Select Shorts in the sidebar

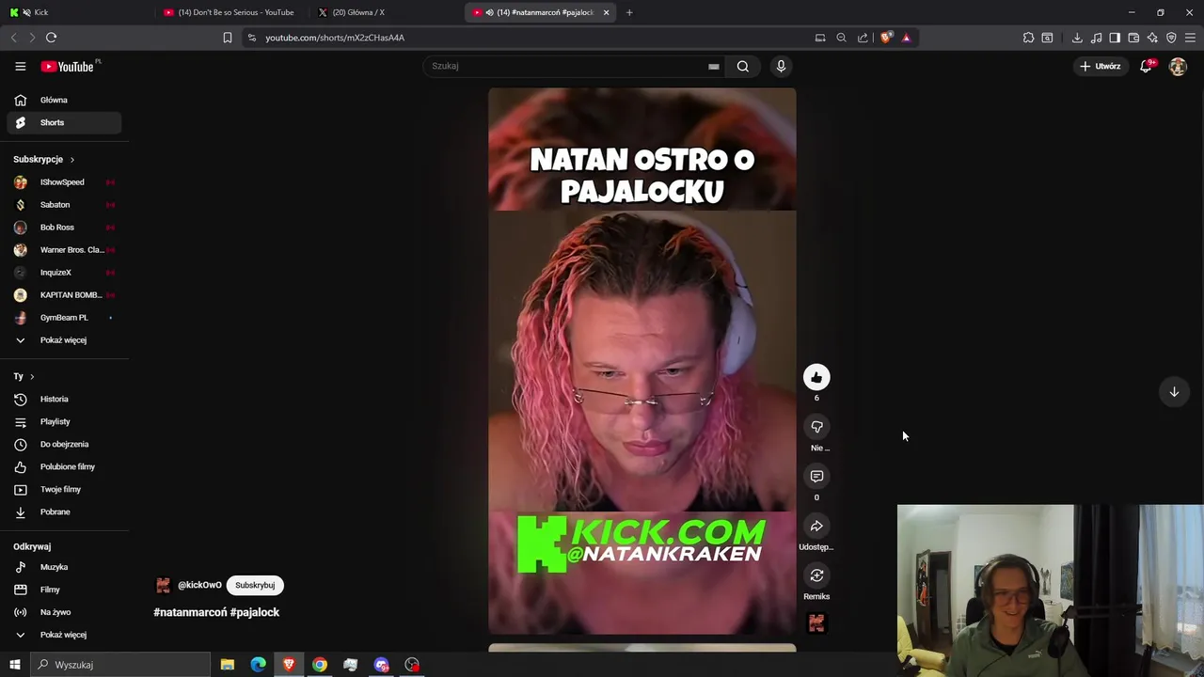coord(64,122)
